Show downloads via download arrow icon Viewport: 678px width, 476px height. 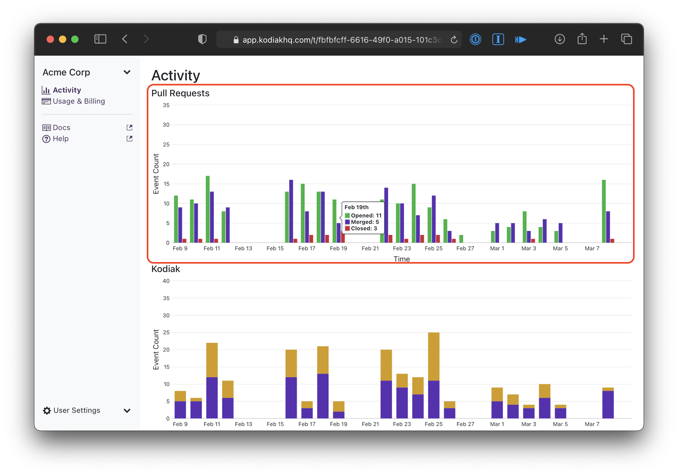tap(560, 39)
